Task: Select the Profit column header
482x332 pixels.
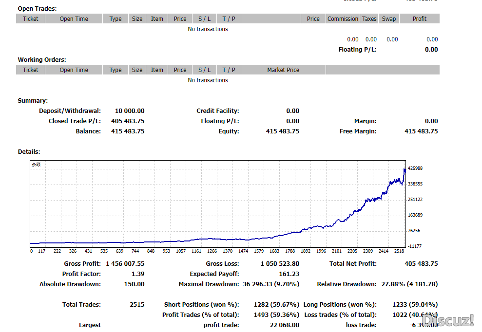Action: click(x=420, y=18)
